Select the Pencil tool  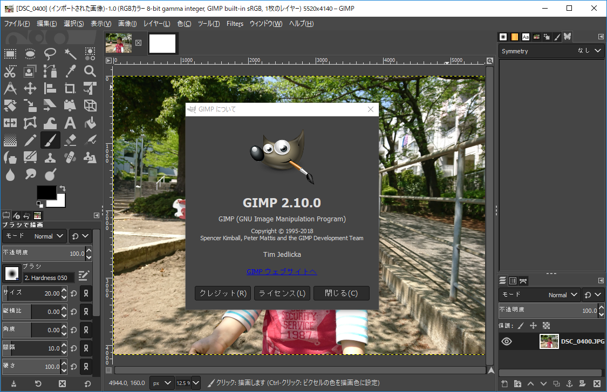tap(30, 140)
